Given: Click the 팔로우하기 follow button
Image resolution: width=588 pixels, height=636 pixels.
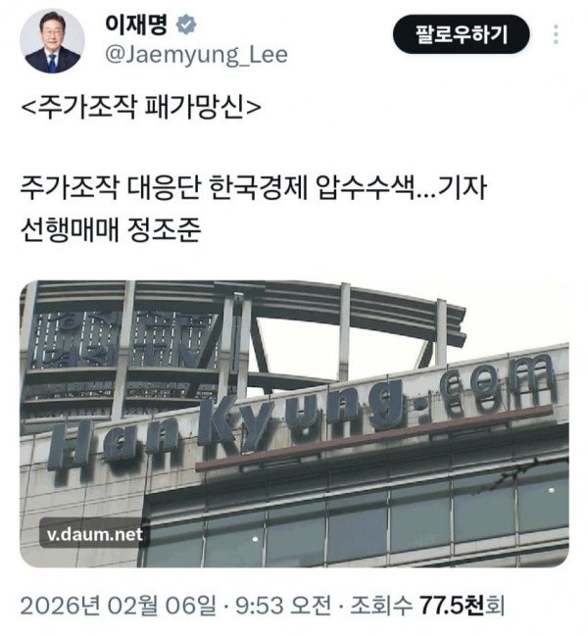Looking at the screenshot, I should click(461, 34).
